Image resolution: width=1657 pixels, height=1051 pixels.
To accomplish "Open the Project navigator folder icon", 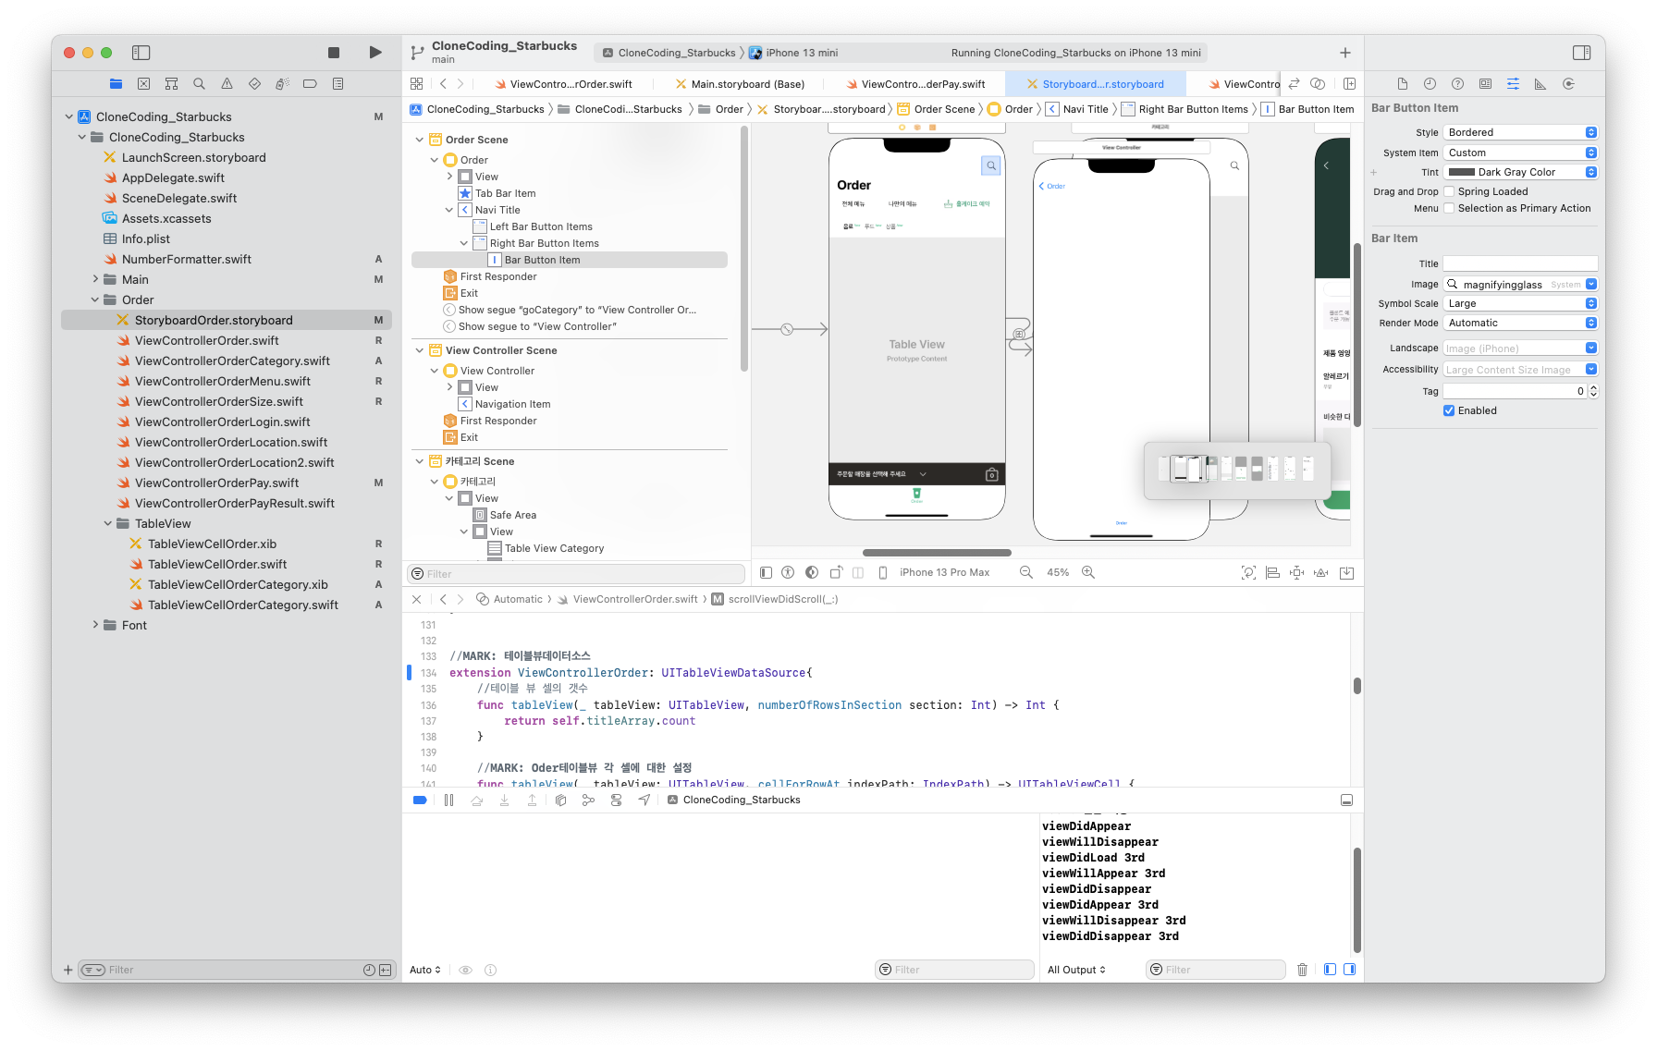I will [x=116, y=84].
